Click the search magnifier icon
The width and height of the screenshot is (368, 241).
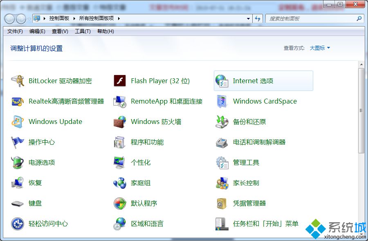(x=359, y=18)
